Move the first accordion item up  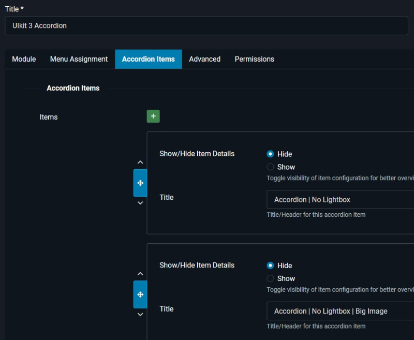pos(140,162)
